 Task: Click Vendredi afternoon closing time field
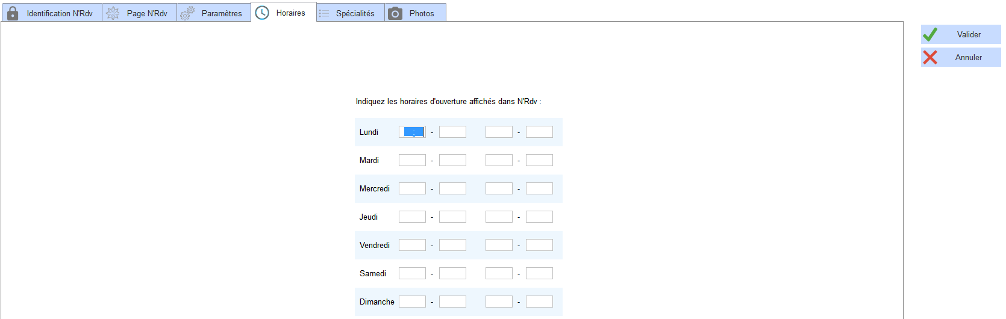pyautogui.click(x=539, y=245)
